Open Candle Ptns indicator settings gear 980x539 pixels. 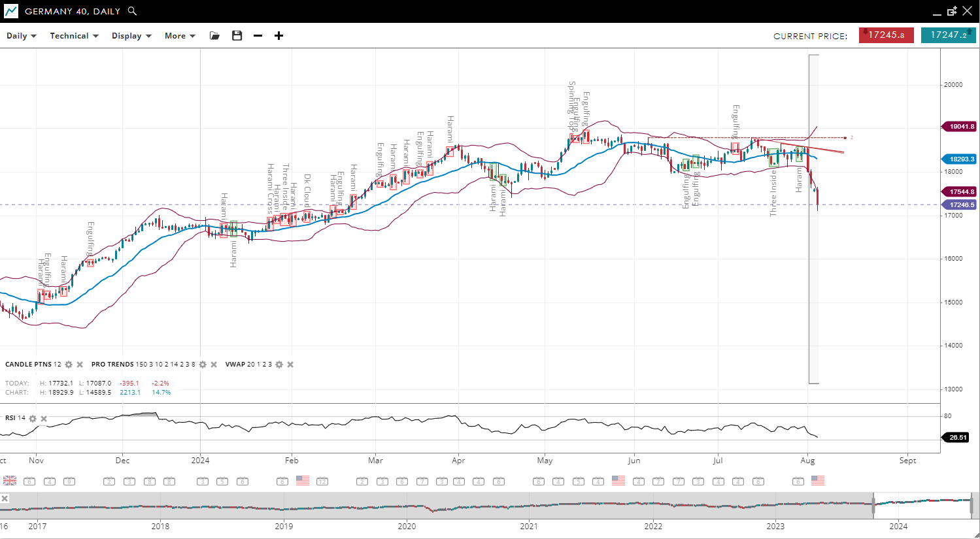click(x=69, y=365)
